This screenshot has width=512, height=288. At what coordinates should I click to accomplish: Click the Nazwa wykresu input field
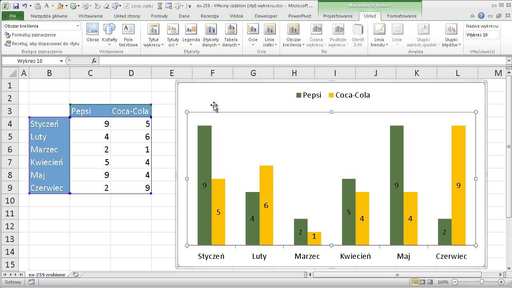(x=482, y=35)
